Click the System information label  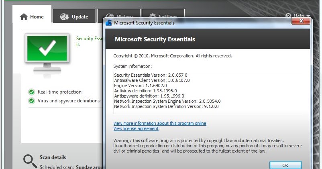(x=132, y=66)
